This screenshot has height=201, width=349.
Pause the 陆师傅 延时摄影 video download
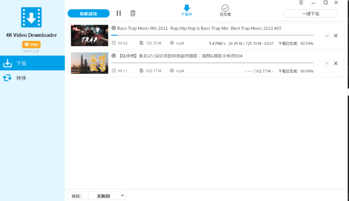327,63
